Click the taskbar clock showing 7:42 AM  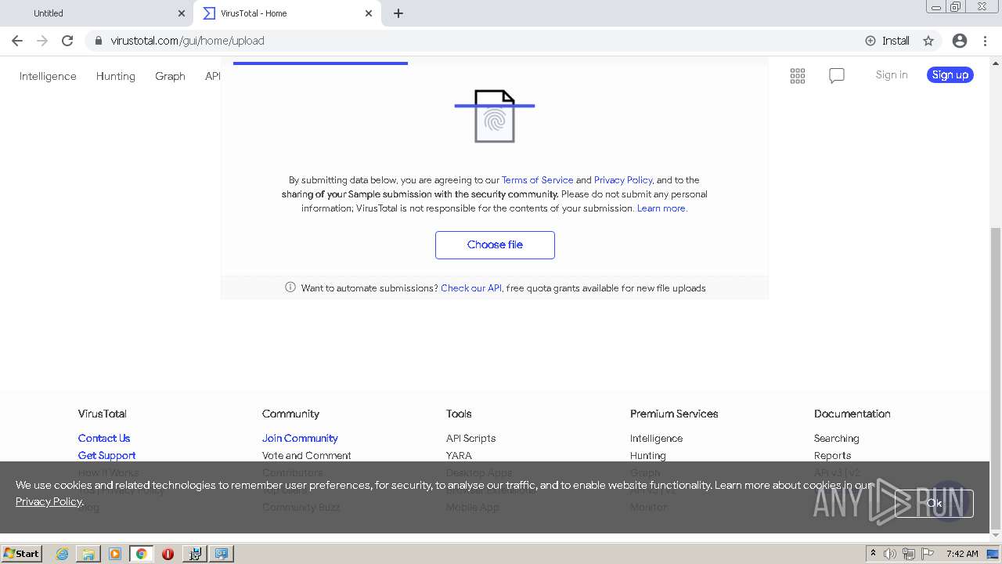point(962,554)
